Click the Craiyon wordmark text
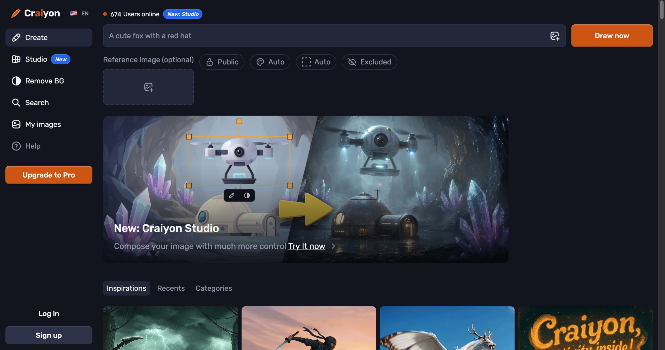The height and width of the screenshot is (350, 665). [42, 13]
